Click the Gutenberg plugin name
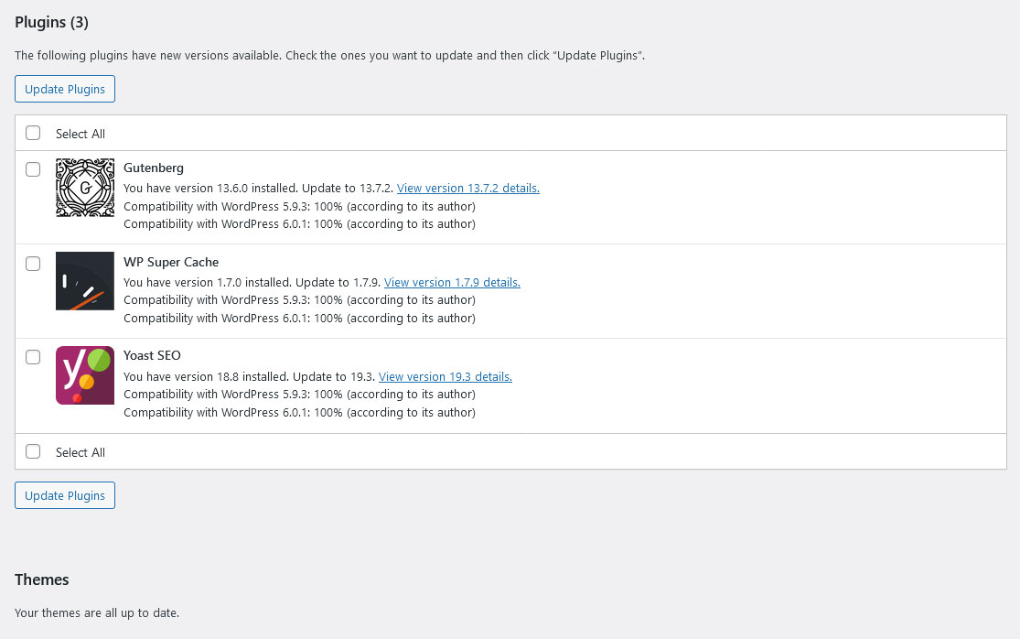The width and height of the screenshot is (1020, 639). point(154,168)
